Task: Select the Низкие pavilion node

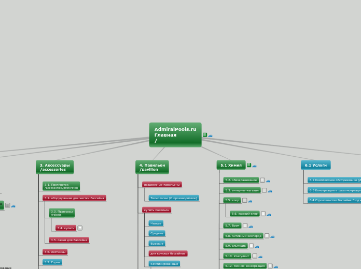Action: click(x=156, y=223)
